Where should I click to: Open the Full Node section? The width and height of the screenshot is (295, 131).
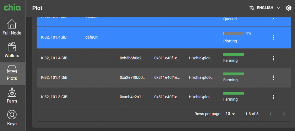[x=12, y=28]
